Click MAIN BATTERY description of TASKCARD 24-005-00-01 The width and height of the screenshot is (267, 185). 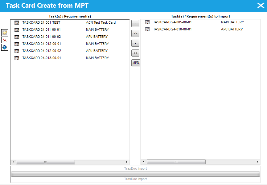click(x=232, y=22)
